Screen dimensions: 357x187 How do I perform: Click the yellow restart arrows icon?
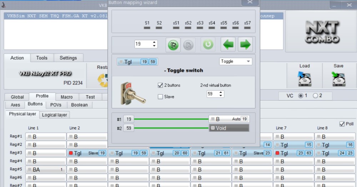tap(103, 80)
